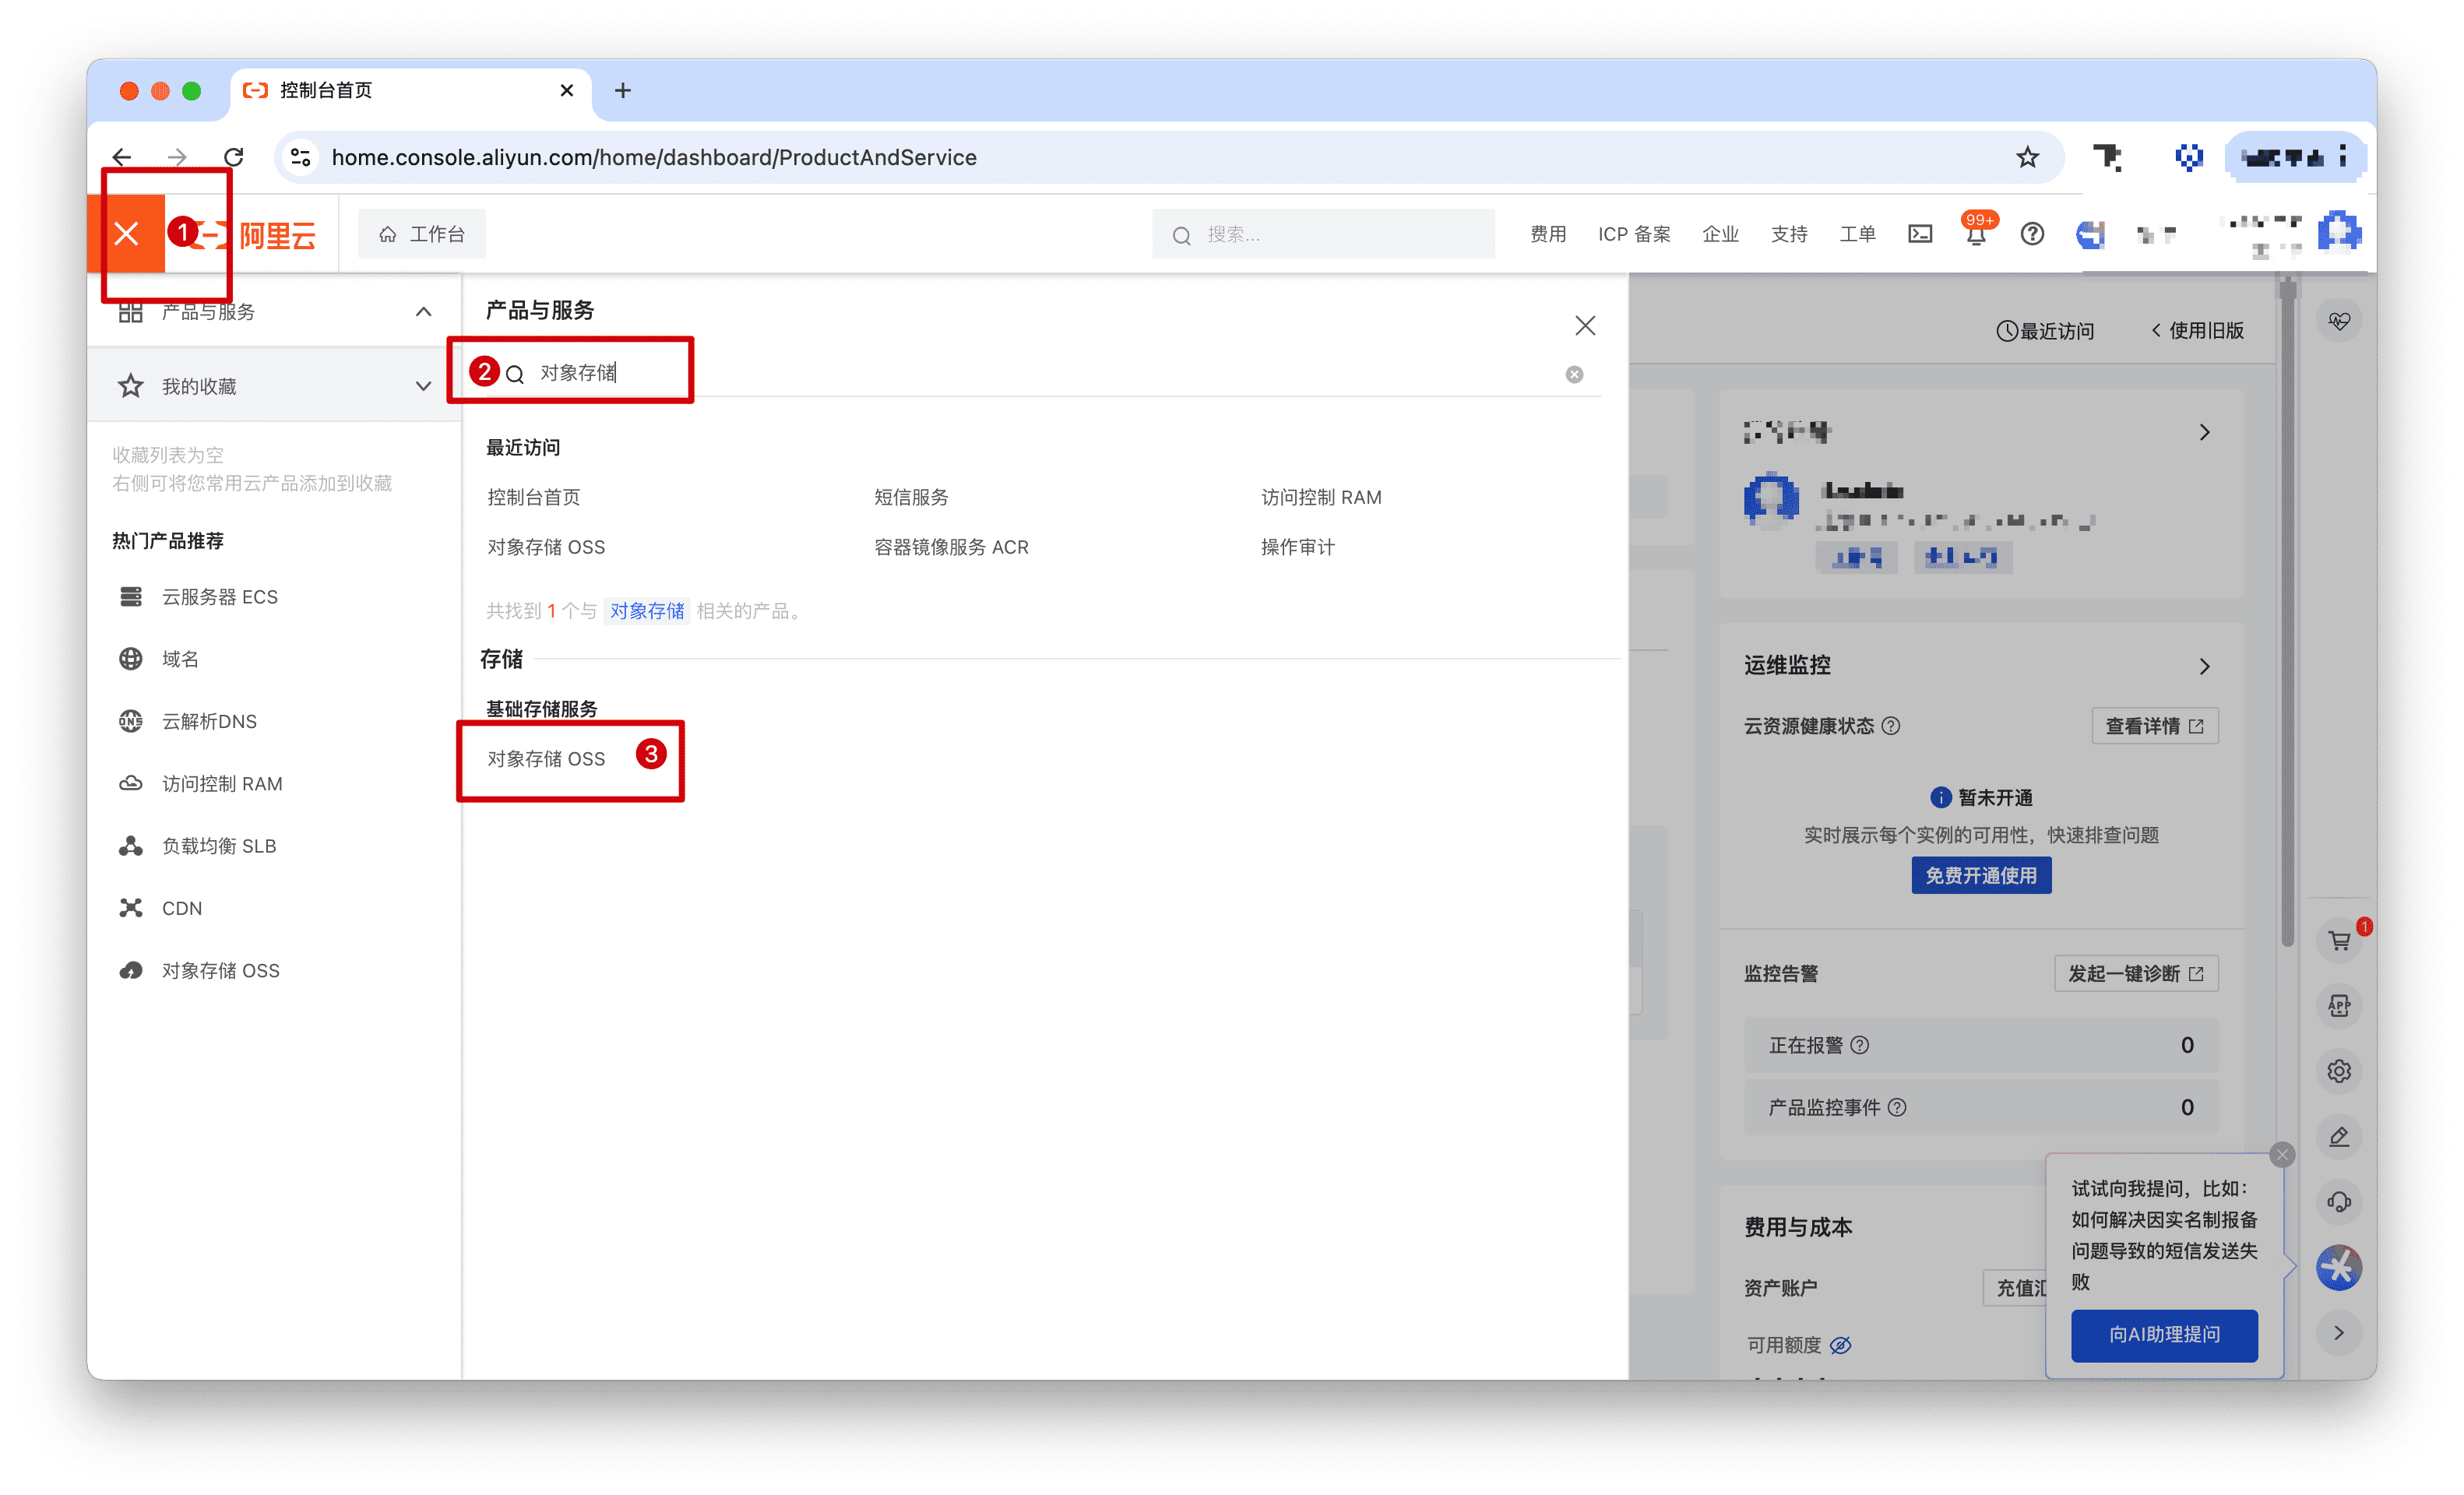The height and width of the screenshot is (1495, 2464).
Task: Click the OSS cloud icon in sidebar
Action: coord(130,970)
